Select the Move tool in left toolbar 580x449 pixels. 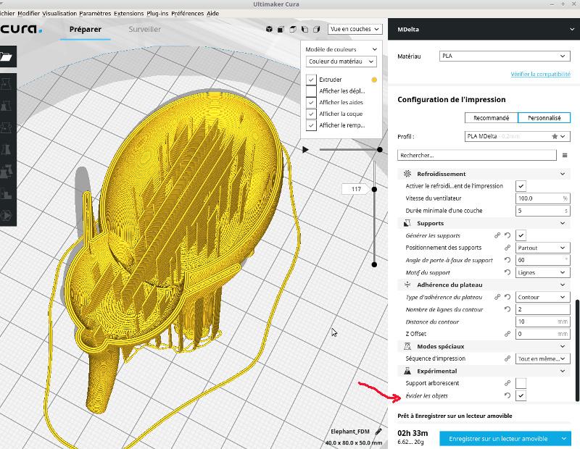click(6, 84)
